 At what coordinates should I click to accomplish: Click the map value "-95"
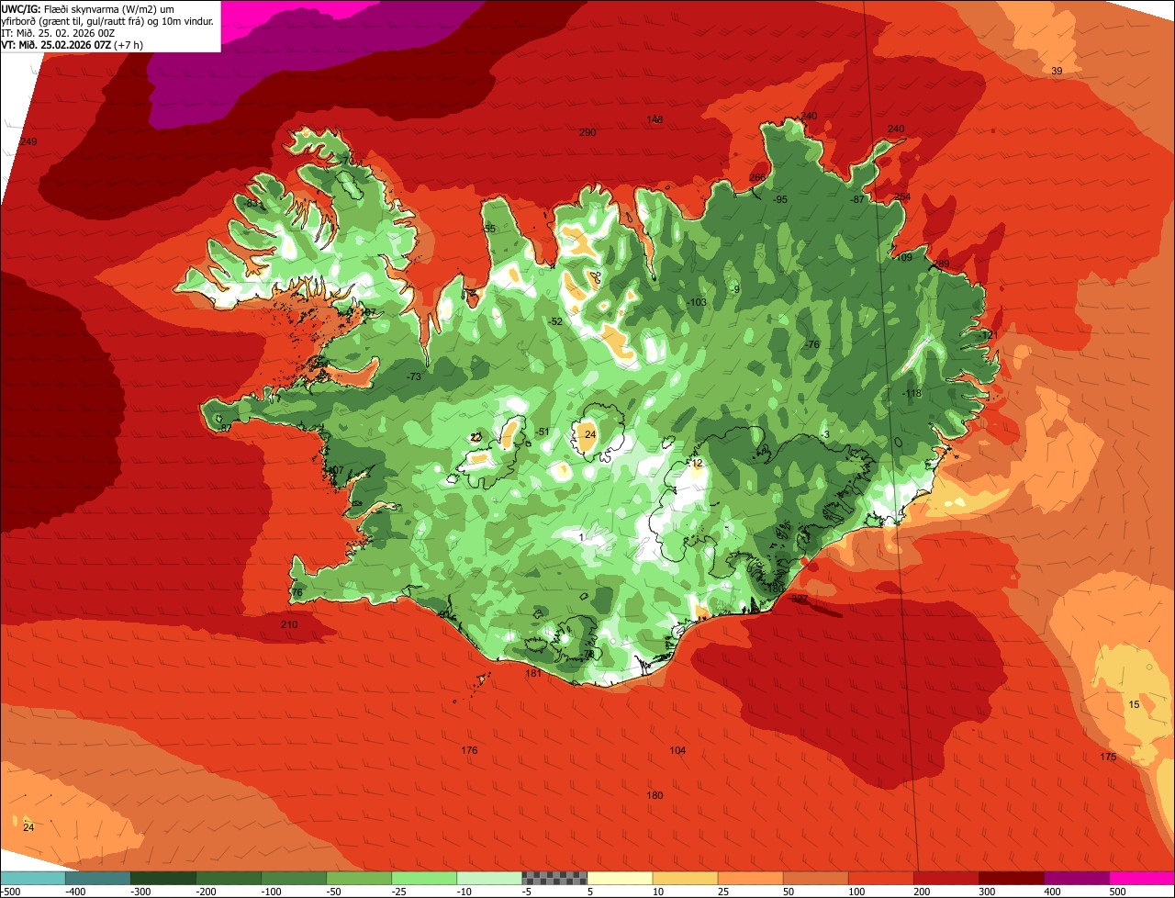point(780,200)
